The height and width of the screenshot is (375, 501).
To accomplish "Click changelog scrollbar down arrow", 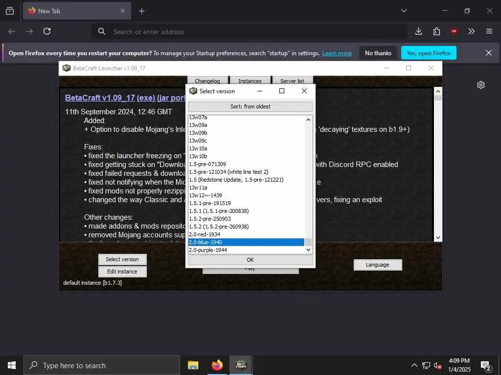I will [438, 238].
